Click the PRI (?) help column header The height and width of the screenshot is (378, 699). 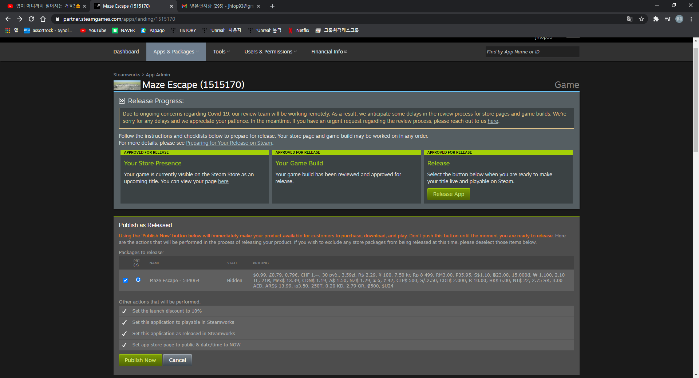tap(136, 263)
